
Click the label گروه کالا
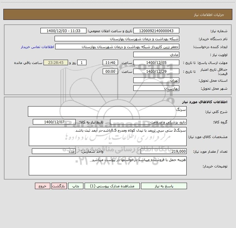tap(220, 122)
